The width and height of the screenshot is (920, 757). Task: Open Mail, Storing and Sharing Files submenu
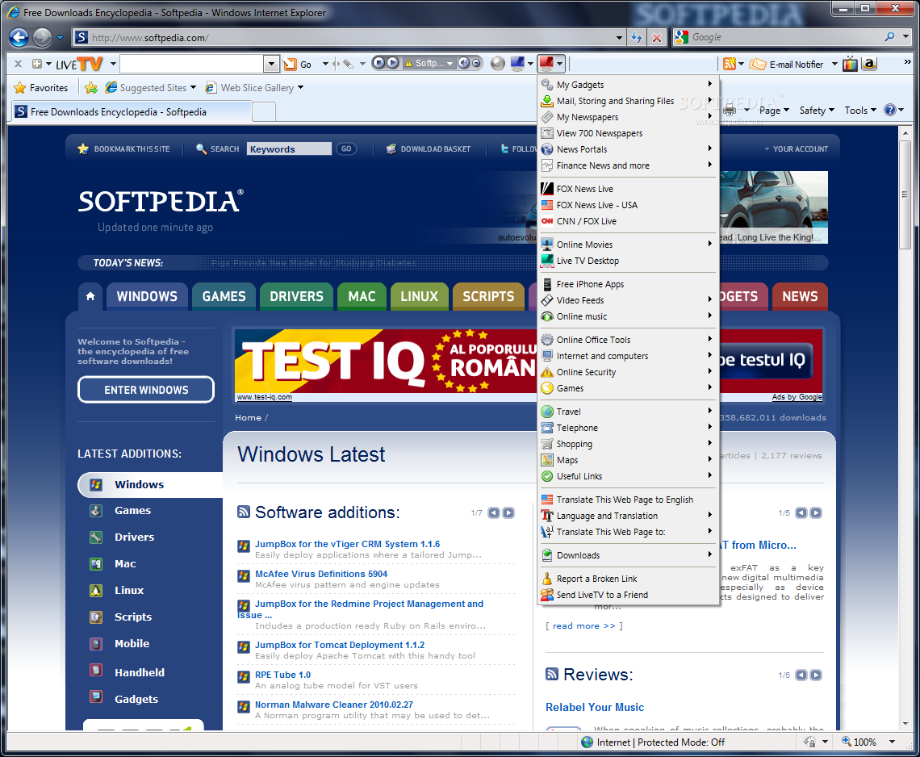[627, 101]
